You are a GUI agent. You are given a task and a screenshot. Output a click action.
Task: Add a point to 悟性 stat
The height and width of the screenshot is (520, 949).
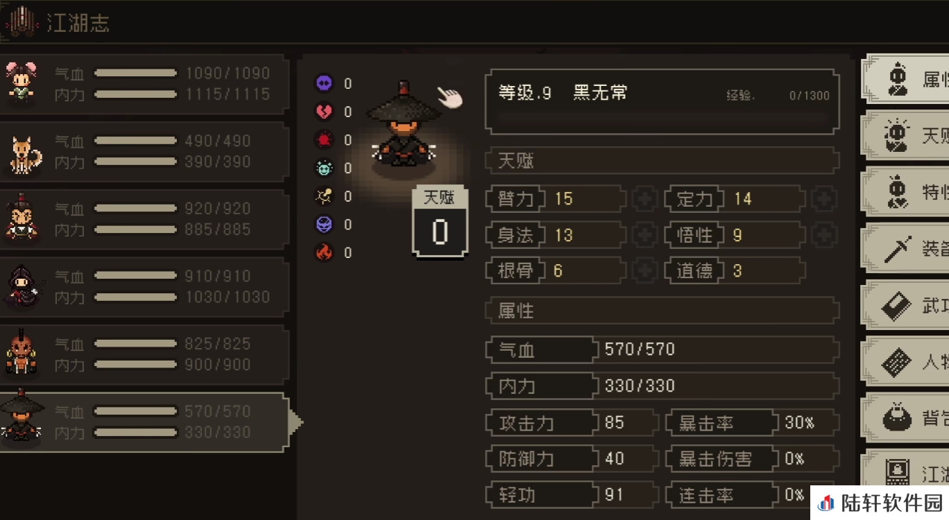[x=824, y=235]
